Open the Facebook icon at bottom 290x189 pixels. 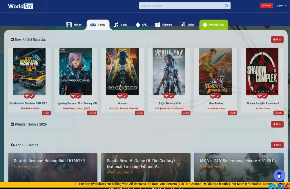click(281, 186)
